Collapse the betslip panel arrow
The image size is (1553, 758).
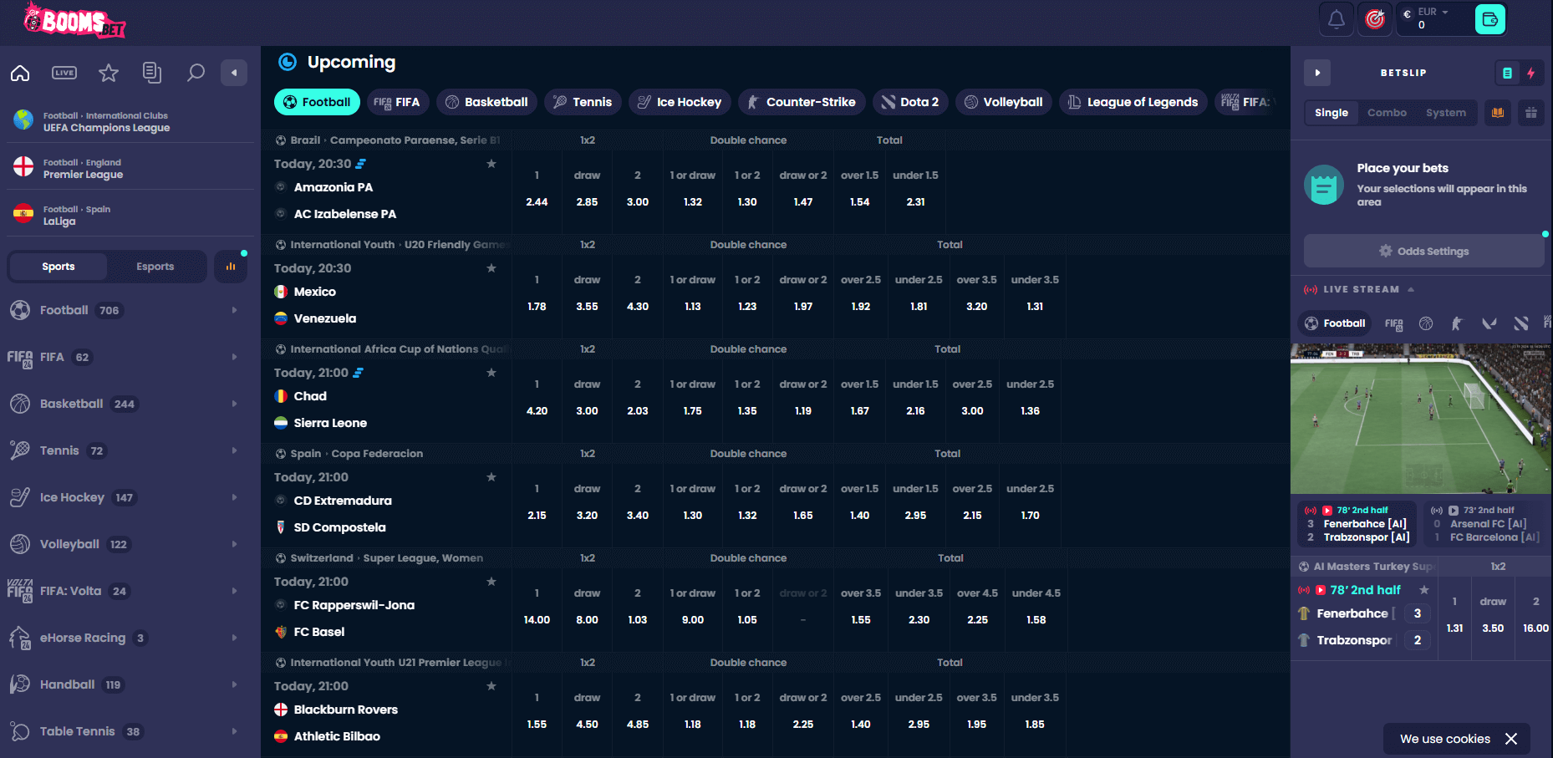[x=1317, y=73]
